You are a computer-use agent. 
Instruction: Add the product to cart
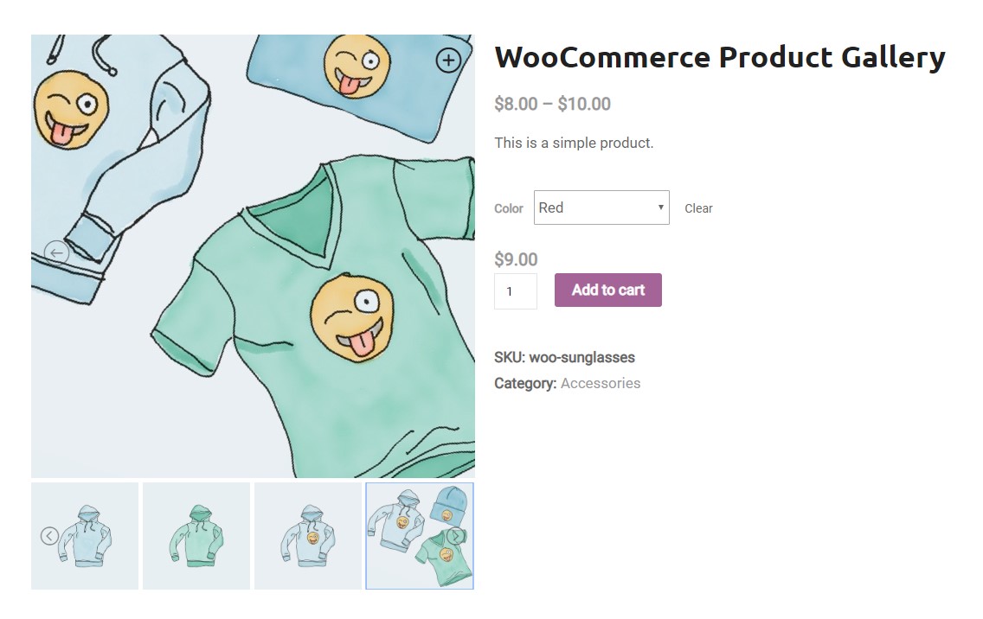point(608,290)
